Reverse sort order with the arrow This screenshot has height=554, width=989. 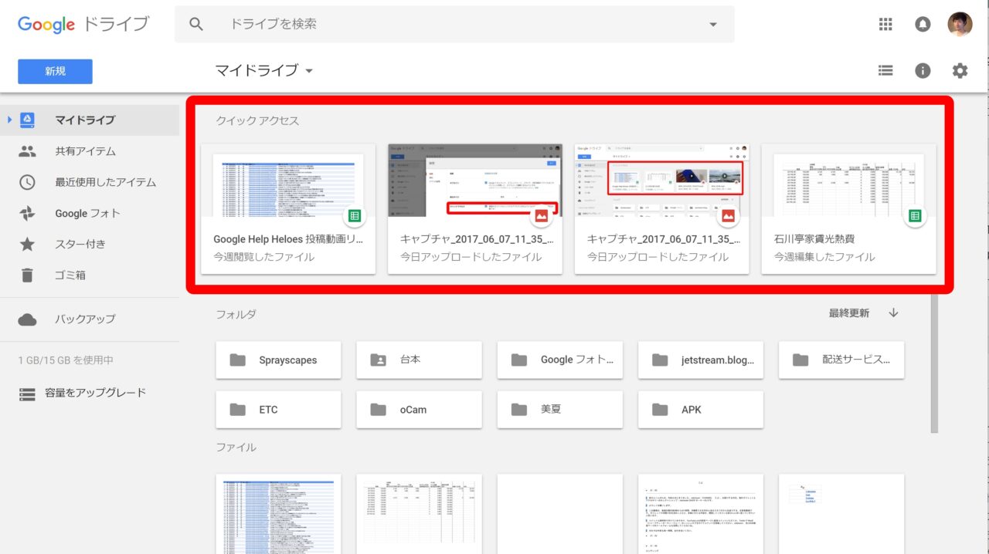pos(894,312)
